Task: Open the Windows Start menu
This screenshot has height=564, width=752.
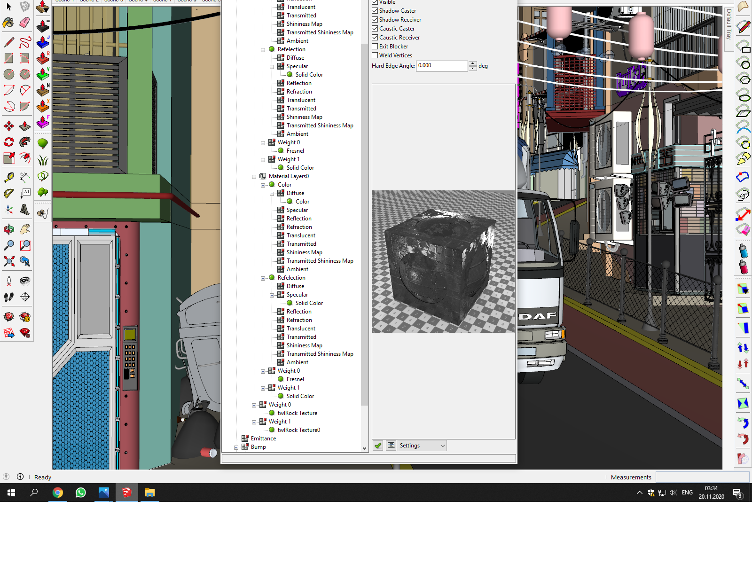Action: (x=11, y=493)
